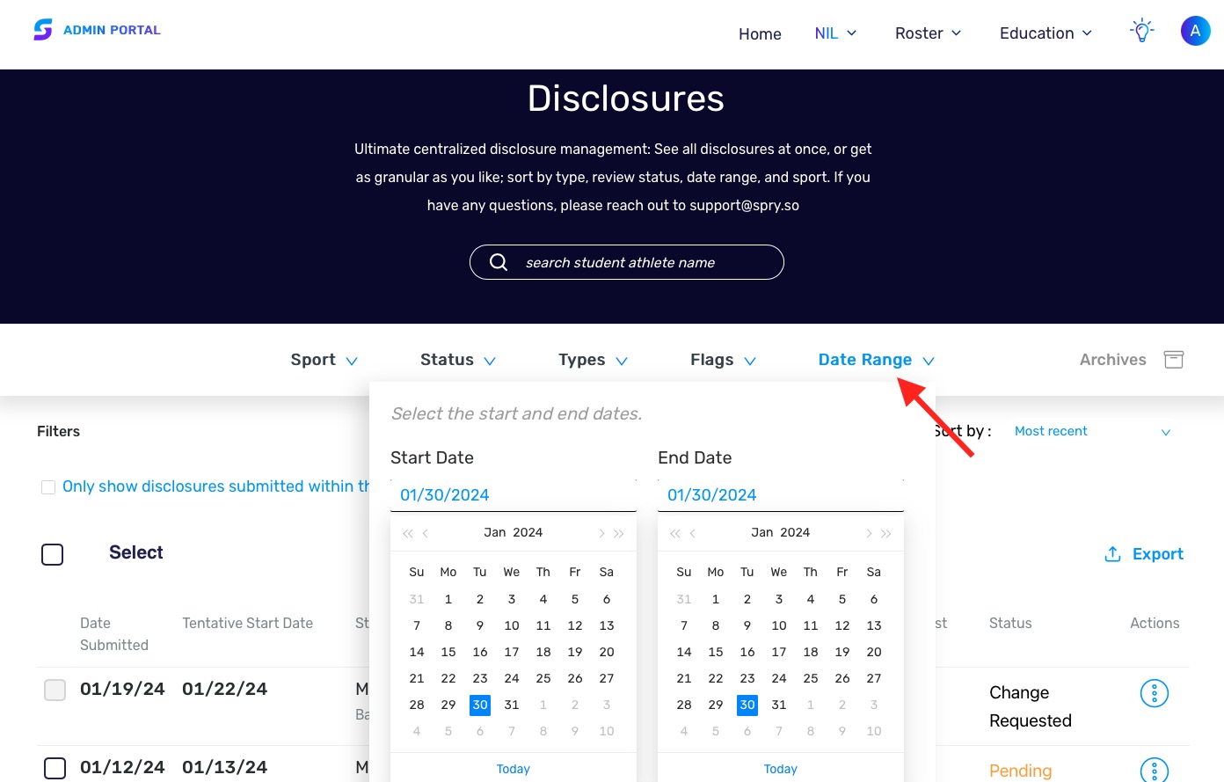The width and height of the screenshot is (1224, 782).
Task: Go to next year in End Date calendar
Action: click(886, 533)
